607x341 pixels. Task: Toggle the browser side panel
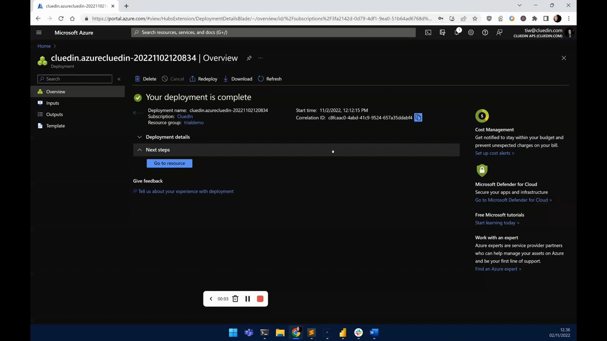546,18
